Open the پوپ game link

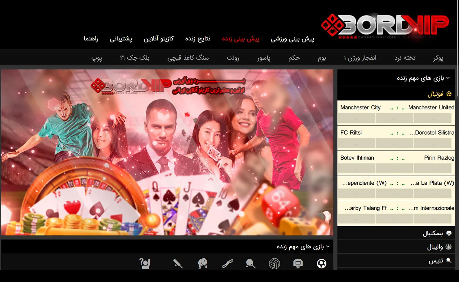[x=97, y=58]
